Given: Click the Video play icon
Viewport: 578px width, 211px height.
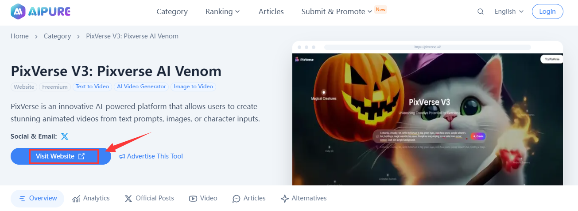Looking at the screenshot, I should (x=193, y=199).
